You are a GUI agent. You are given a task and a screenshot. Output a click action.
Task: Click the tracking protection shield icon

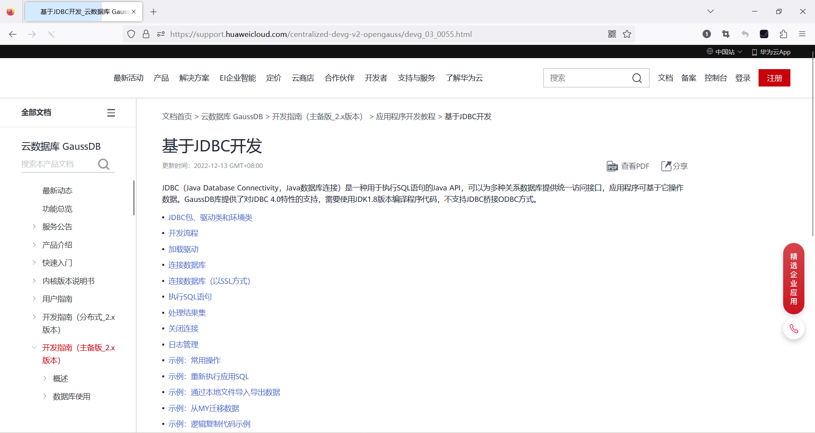pyautogui.click(x=131, y=34)
